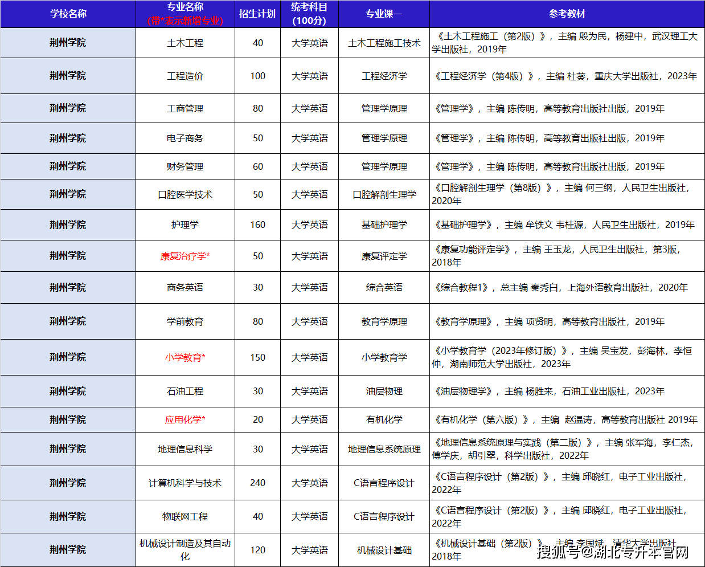Click the 机械设计基础 course cell
705x567 pixels.
(384, 550)
